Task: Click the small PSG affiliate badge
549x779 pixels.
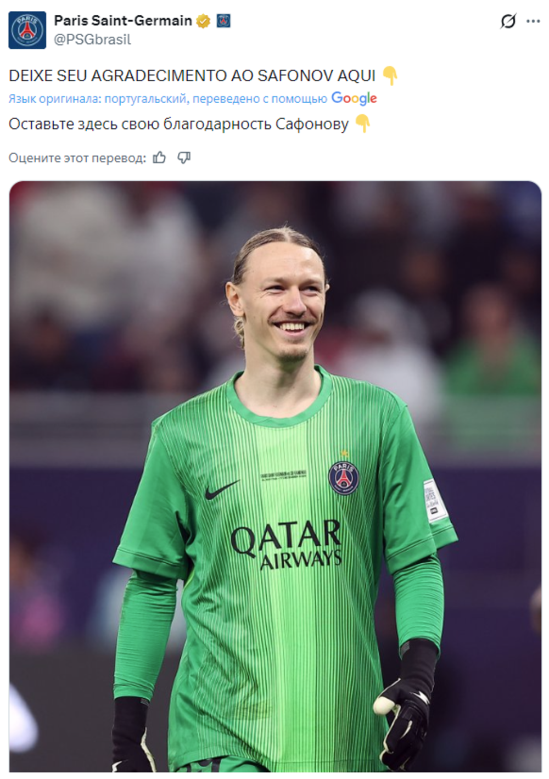Action: (x=223, y=21)
